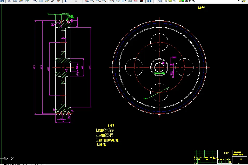Select the 技术要求 heading text
Screen dimensions: 248x165
pyautogui.click(x=111, y=125)
